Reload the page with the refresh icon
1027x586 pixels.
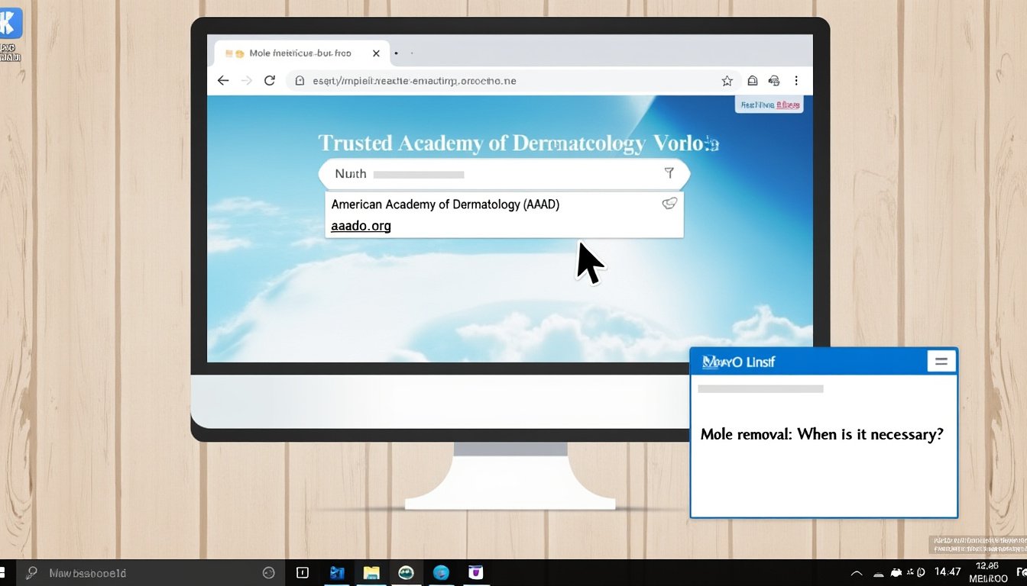click(x=269, y=80)
